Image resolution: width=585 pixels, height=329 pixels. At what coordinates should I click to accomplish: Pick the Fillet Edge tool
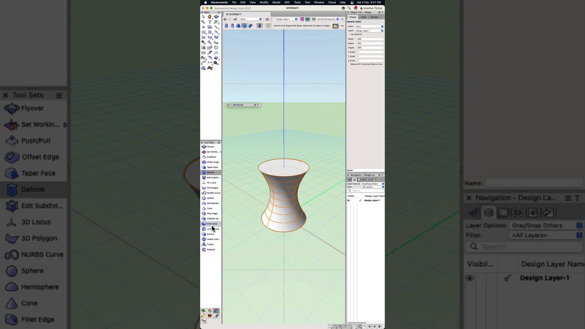pyautogui.click(x=211, y=213)
